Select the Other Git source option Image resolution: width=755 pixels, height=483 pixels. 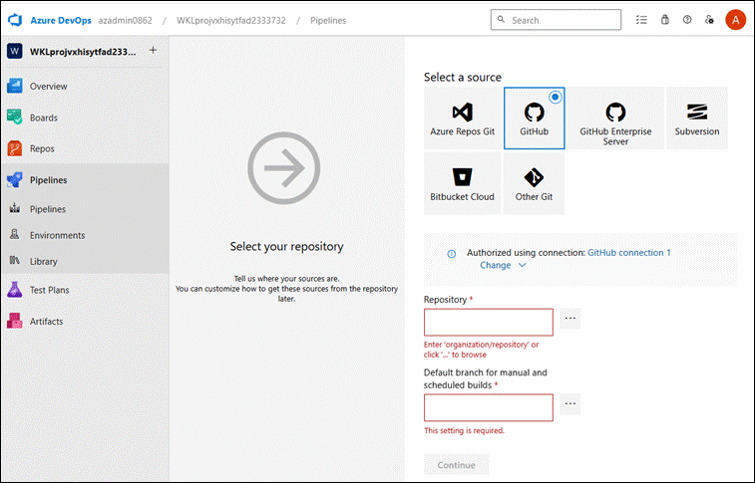click(534, 183)
